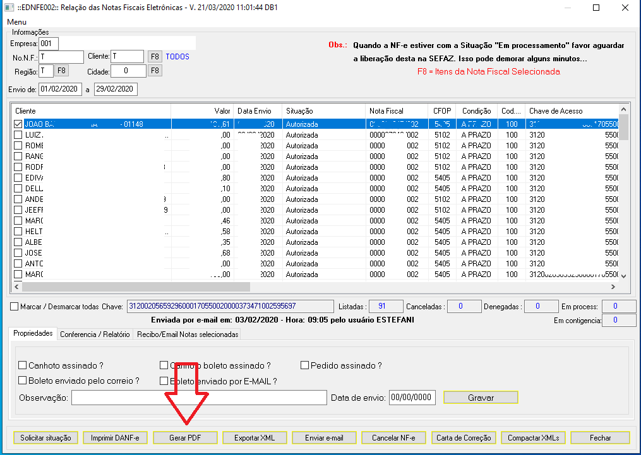Sort list by Situação column header
Viewport: 641px width, 455px height.
coord(323,111)
